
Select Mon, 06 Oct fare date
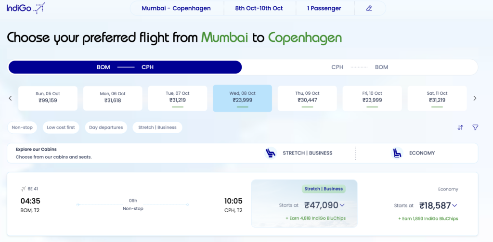113,98
